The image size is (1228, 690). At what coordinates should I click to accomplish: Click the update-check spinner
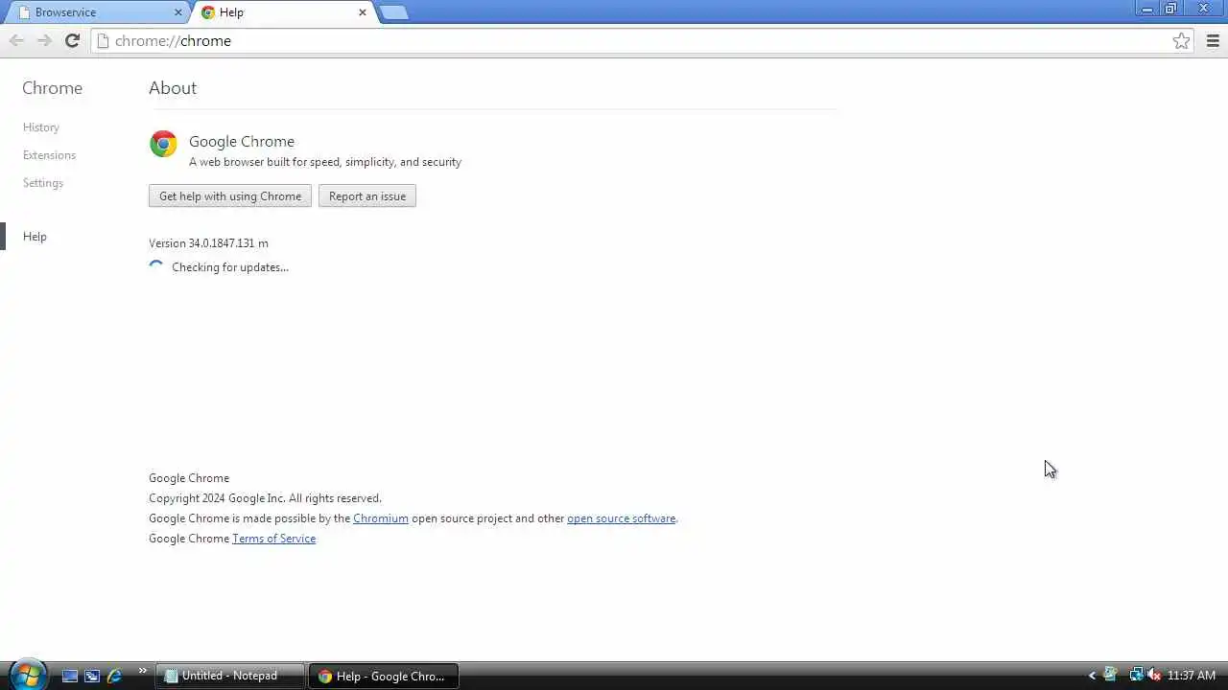click(156, 266)
